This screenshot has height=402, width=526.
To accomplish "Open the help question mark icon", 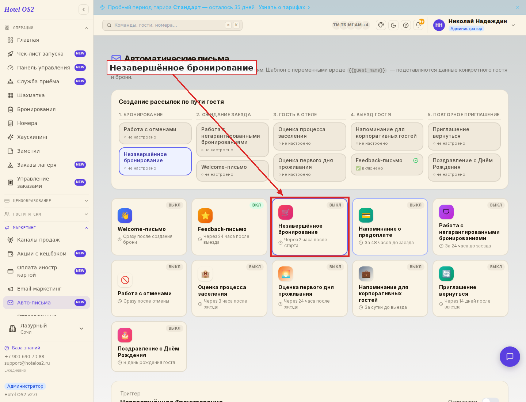I will tap(406, 25).
